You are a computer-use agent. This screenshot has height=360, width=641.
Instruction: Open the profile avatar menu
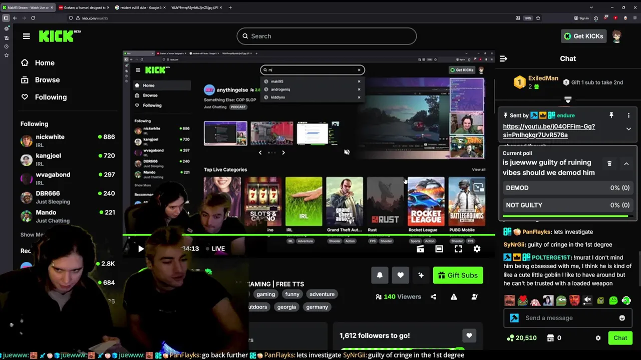(617, 36)
